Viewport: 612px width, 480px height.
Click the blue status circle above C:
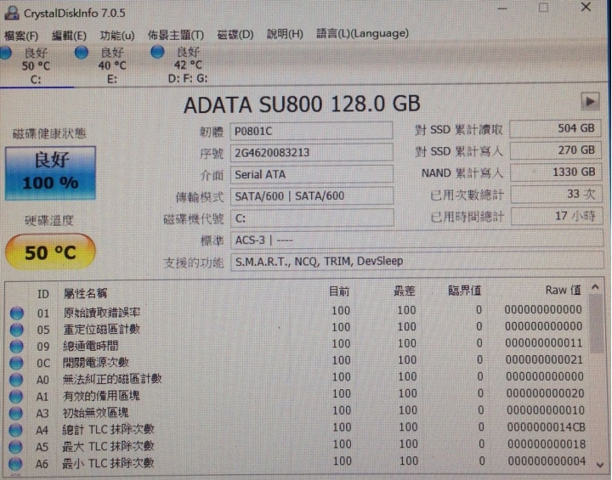click(5, 53)
